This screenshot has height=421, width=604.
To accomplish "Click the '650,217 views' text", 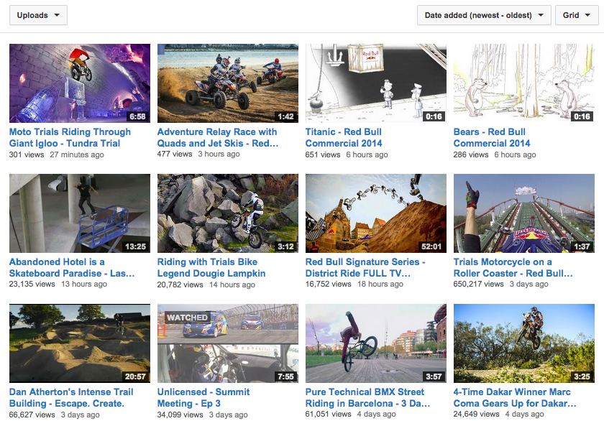I will [478, 284].
